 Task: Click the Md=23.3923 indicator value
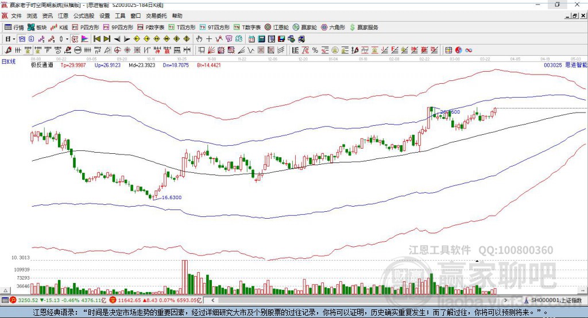142,65
